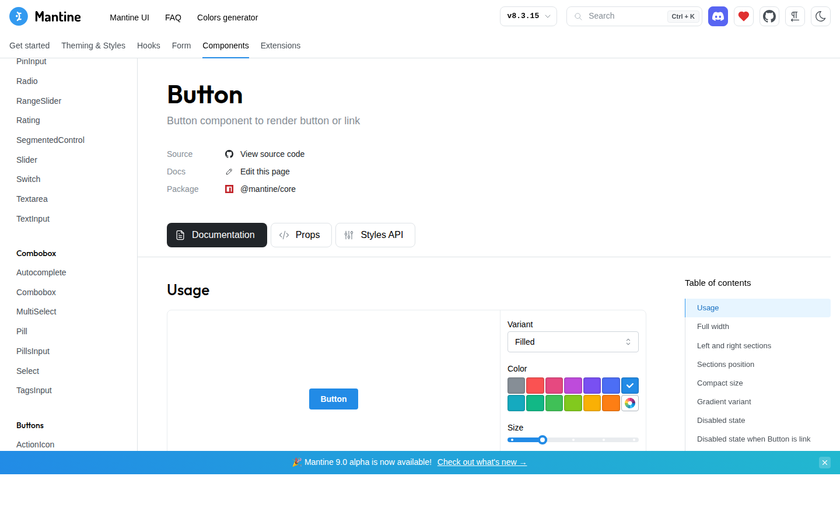Image resolution: width=840 pixels, height=525 pixels.
Task: Click the Documentation tab document icon
Action: (180, 235)
